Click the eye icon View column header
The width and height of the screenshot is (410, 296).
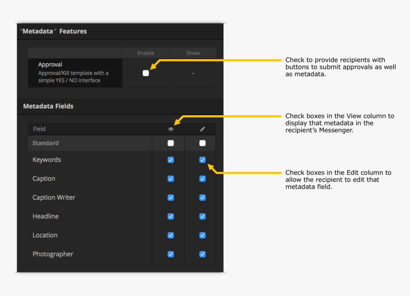[171, 129]
